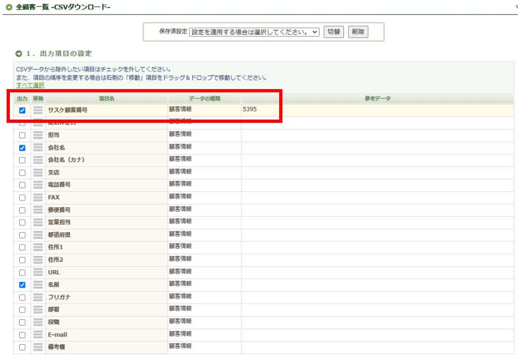Click the すべて選択 link
Screen dimensions: 518x355
(x=30, y=85)
